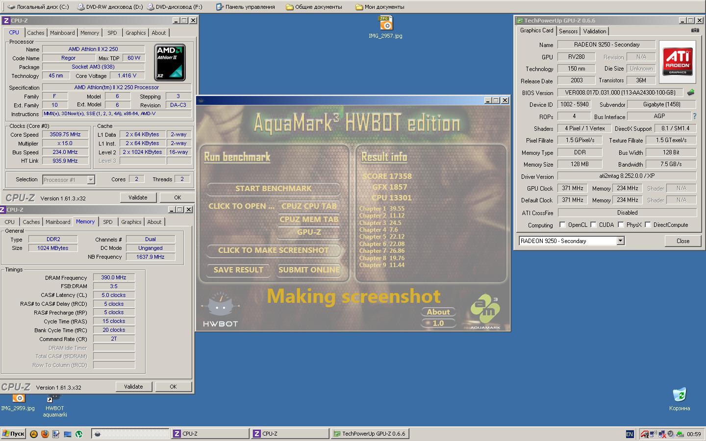
Task: Click the HWBOT robot logo in AquaMark
Action: [220, 309]
